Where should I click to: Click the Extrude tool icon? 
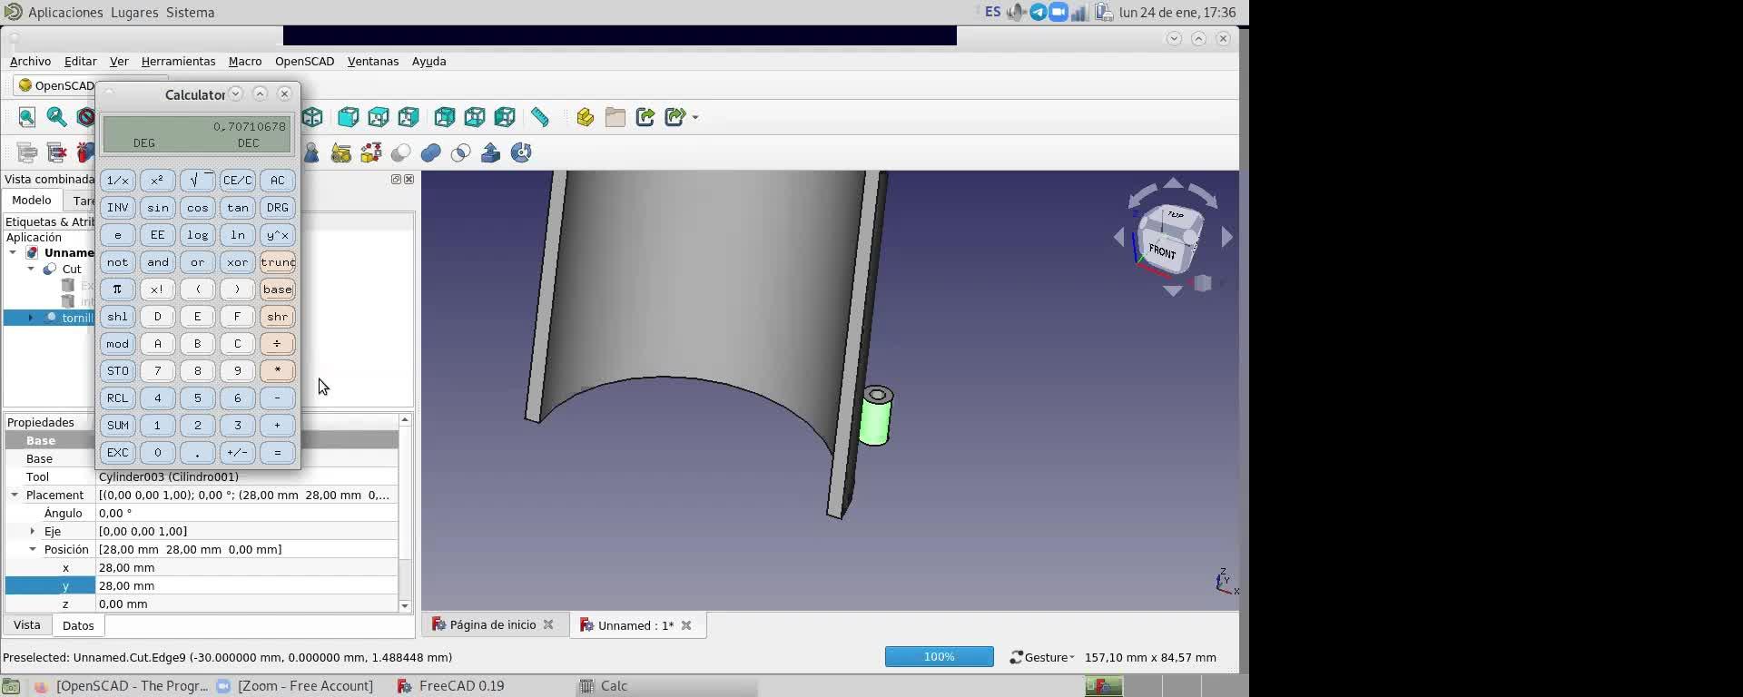(491, 152)
